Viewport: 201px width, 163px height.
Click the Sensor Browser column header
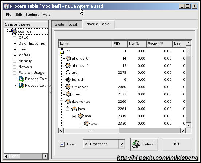coord(26,24)
